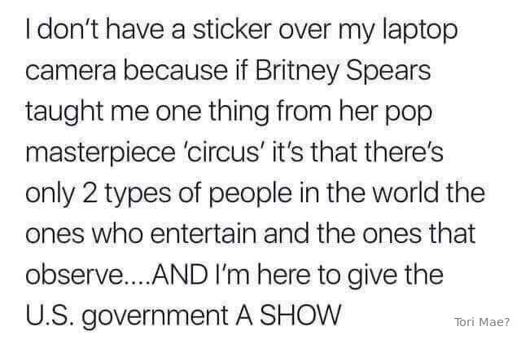521x340 pixels.
Task: Click the capitalized word 'SHOW'
Action: (300, 316)
